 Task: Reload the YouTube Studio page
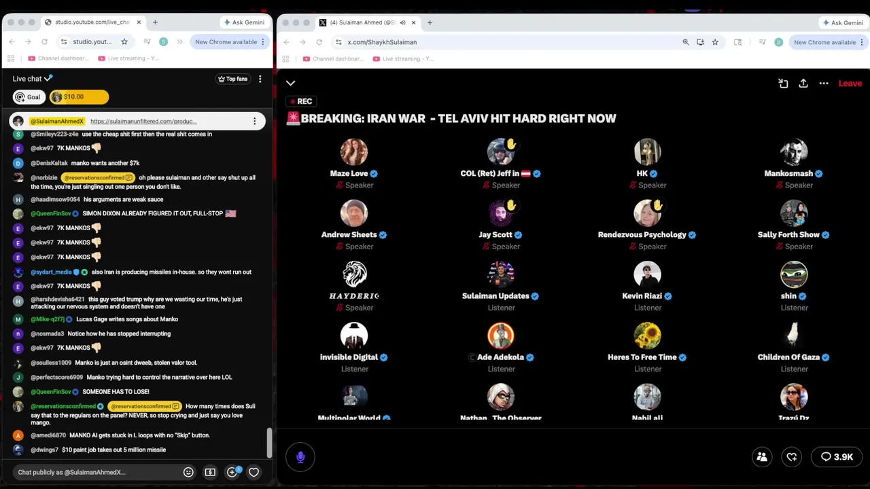[x=44, y=42]
